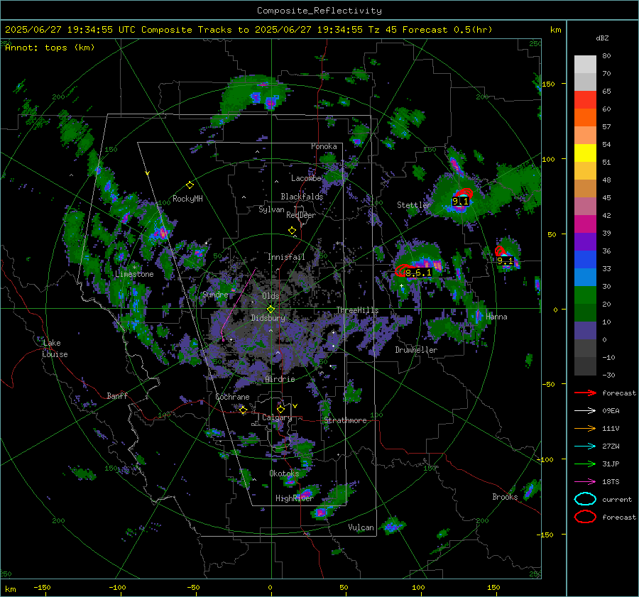The height and width of the screenshot is (597, 639).
Task: Click the Composite_Reflectivity title
Action: 319,11
